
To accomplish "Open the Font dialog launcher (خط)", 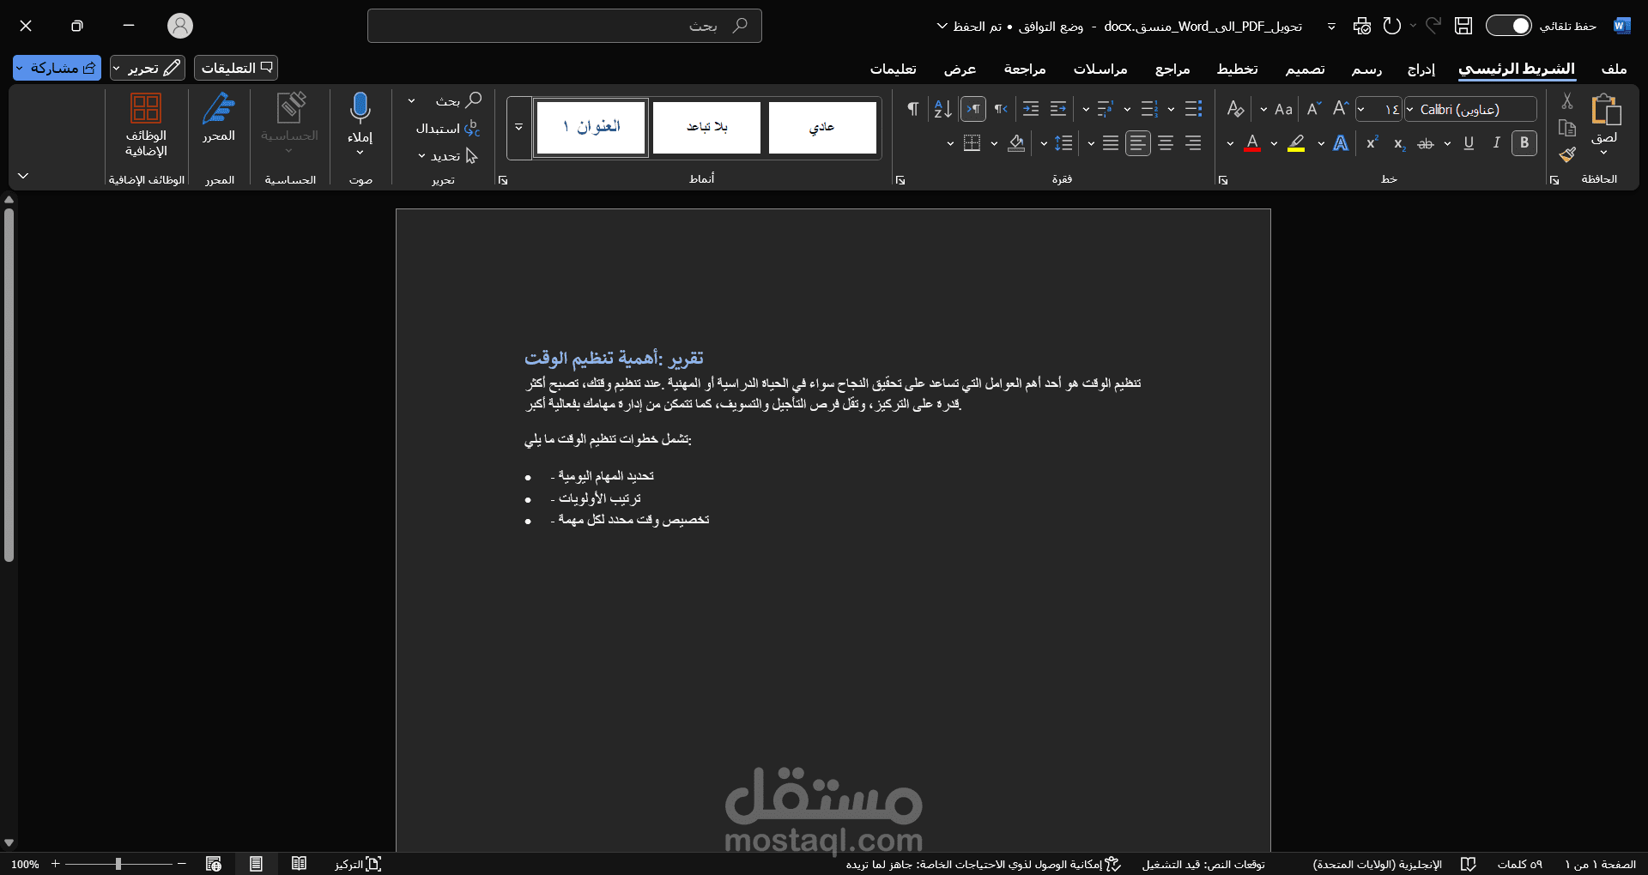I will [1222, 180].
